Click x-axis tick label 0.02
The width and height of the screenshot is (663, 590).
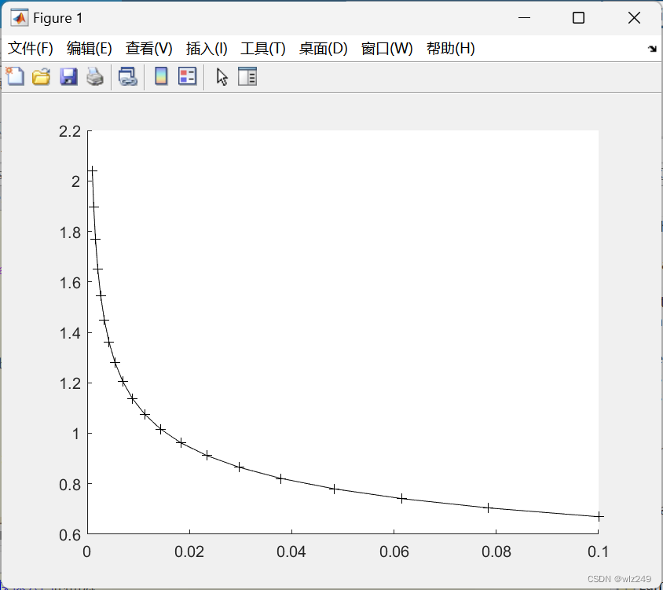point(189,552)
